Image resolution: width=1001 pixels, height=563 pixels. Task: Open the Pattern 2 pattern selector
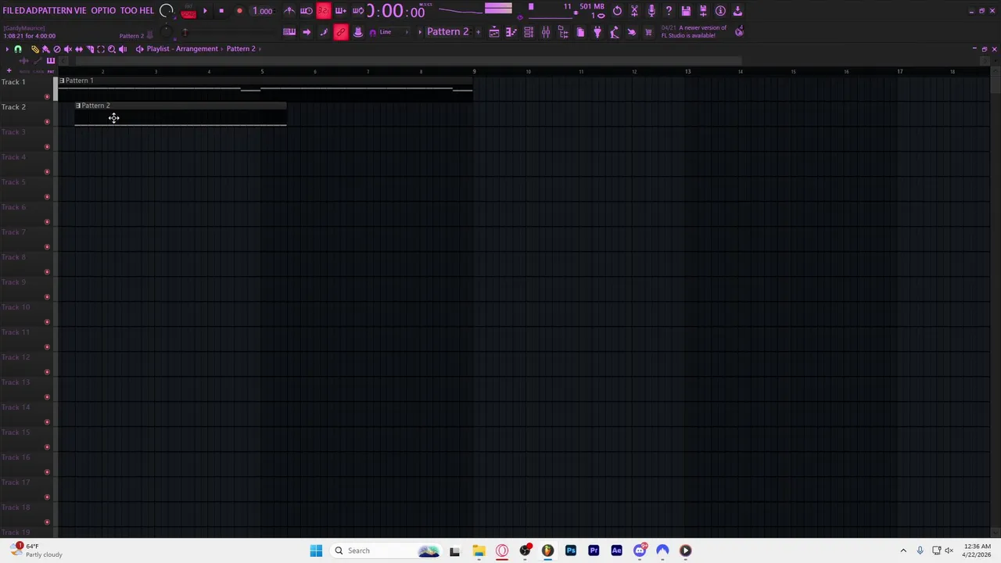(448, 31)
